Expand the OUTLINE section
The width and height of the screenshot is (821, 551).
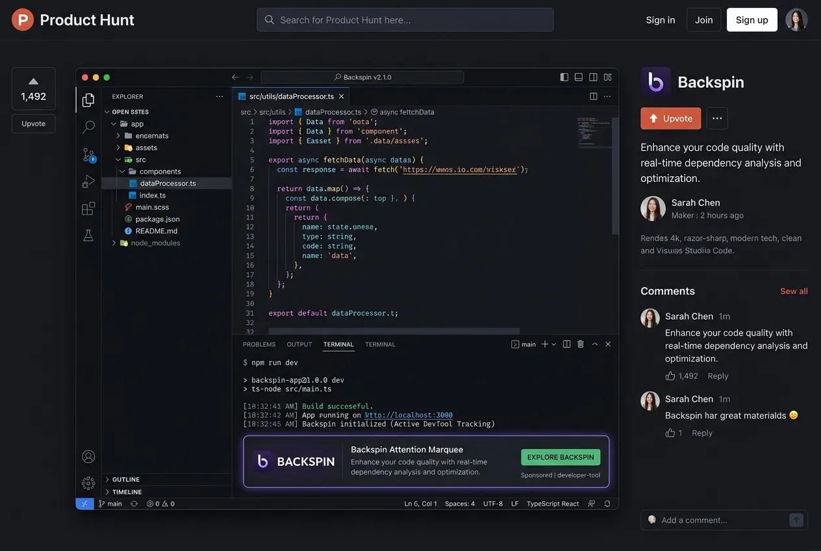[108, 480]
